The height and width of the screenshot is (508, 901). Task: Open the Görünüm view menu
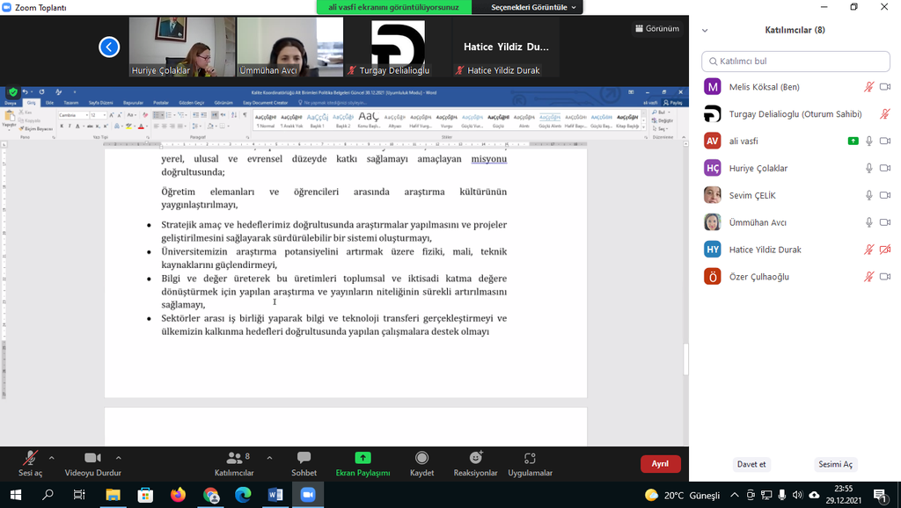click(657, 28)
